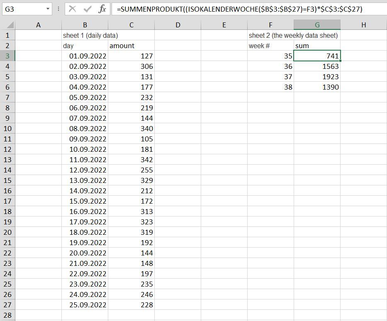The image size is (387, 321).
Task: Select column D header
Action: coord(178,25)
